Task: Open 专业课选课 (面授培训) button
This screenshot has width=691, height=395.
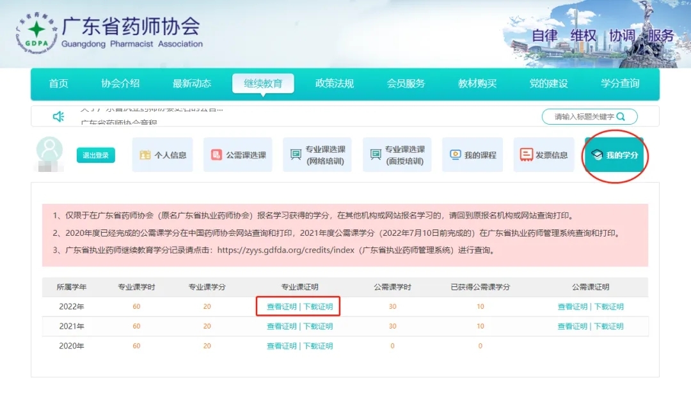Action: 397,155
